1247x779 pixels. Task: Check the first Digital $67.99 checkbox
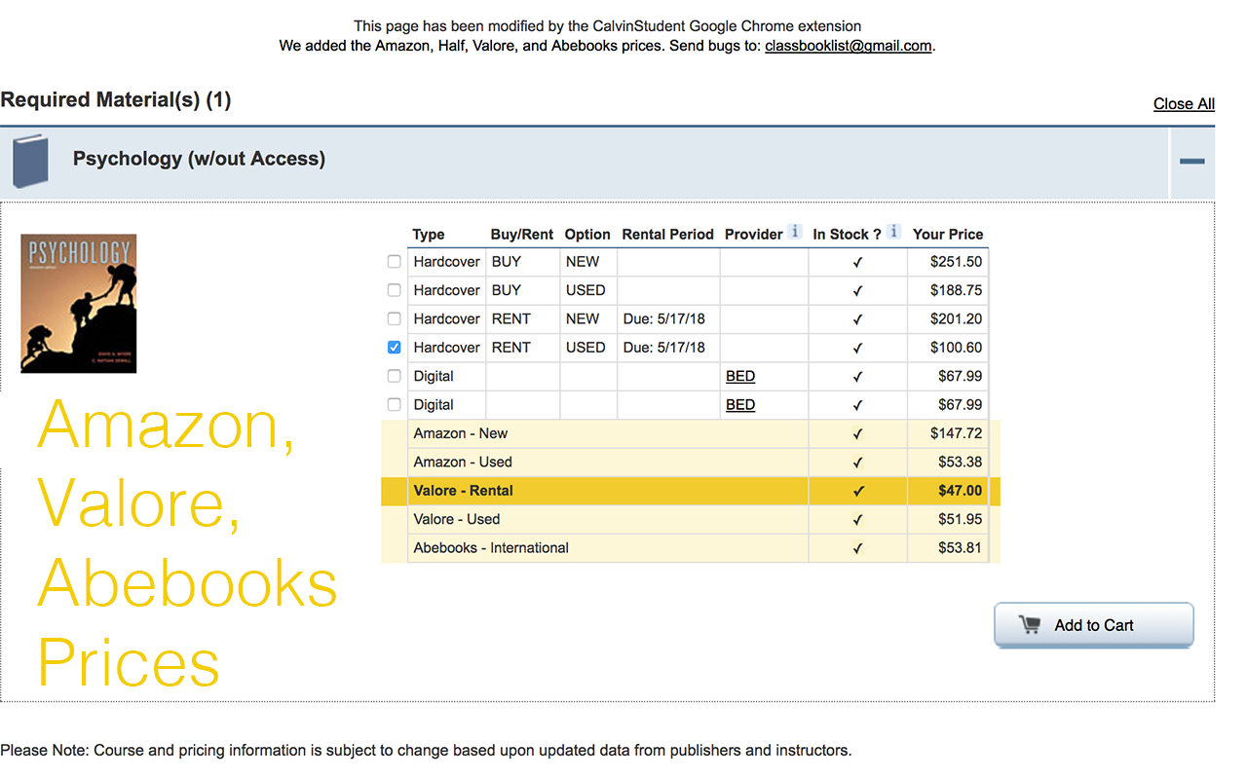pos(394,376)
